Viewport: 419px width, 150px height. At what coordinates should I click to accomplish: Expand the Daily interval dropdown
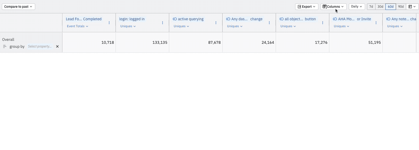(x=357, y=7)
